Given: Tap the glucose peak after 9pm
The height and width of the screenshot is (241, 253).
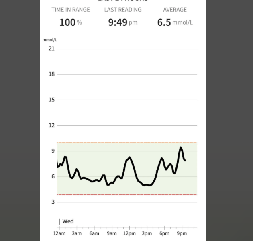Looking at the screenshot, I should pos(181,147).
